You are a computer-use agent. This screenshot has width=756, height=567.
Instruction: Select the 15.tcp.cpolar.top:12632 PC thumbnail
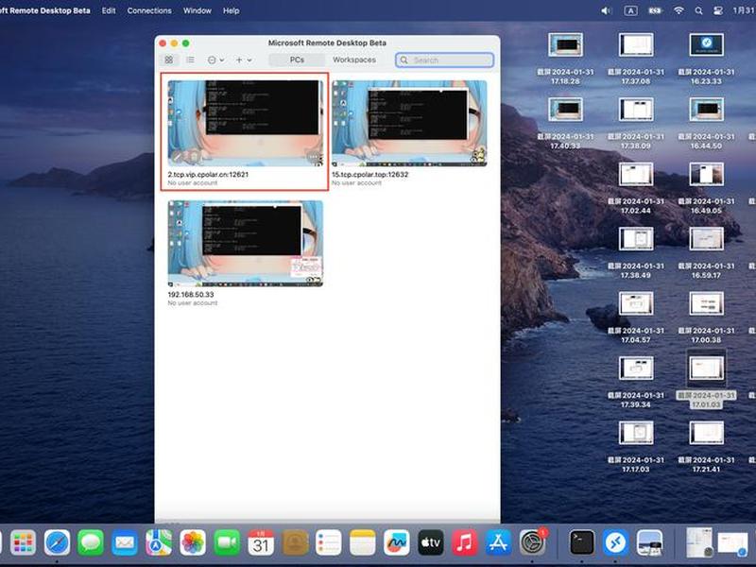[x=409, y=123]
